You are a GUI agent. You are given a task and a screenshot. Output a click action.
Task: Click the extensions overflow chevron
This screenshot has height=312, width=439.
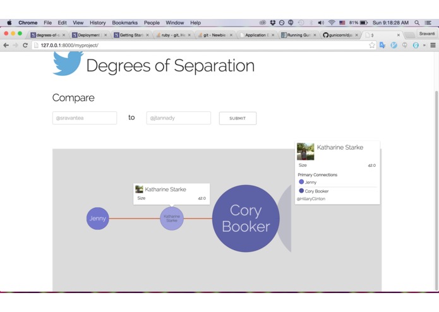424,45
